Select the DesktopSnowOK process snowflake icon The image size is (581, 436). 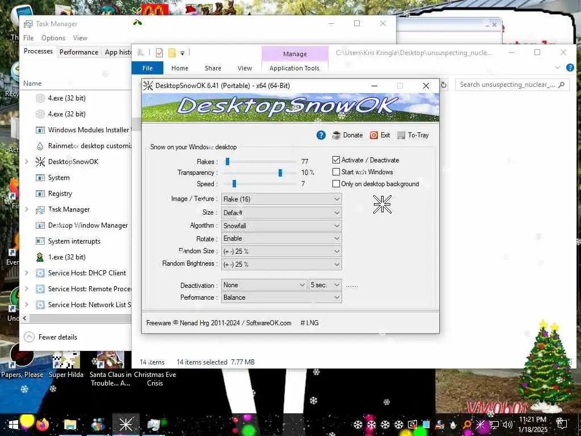(40, 162)
